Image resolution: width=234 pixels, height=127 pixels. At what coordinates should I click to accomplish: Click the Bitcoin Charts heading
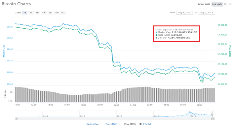pos(16,4)
